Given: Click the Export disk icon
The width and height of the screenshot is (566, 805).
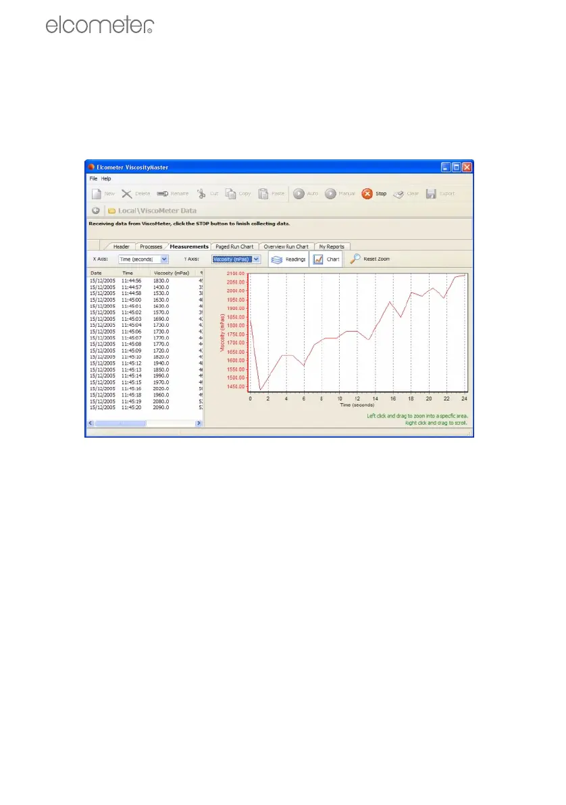Looking at the screenshot, I should (431, 194).
